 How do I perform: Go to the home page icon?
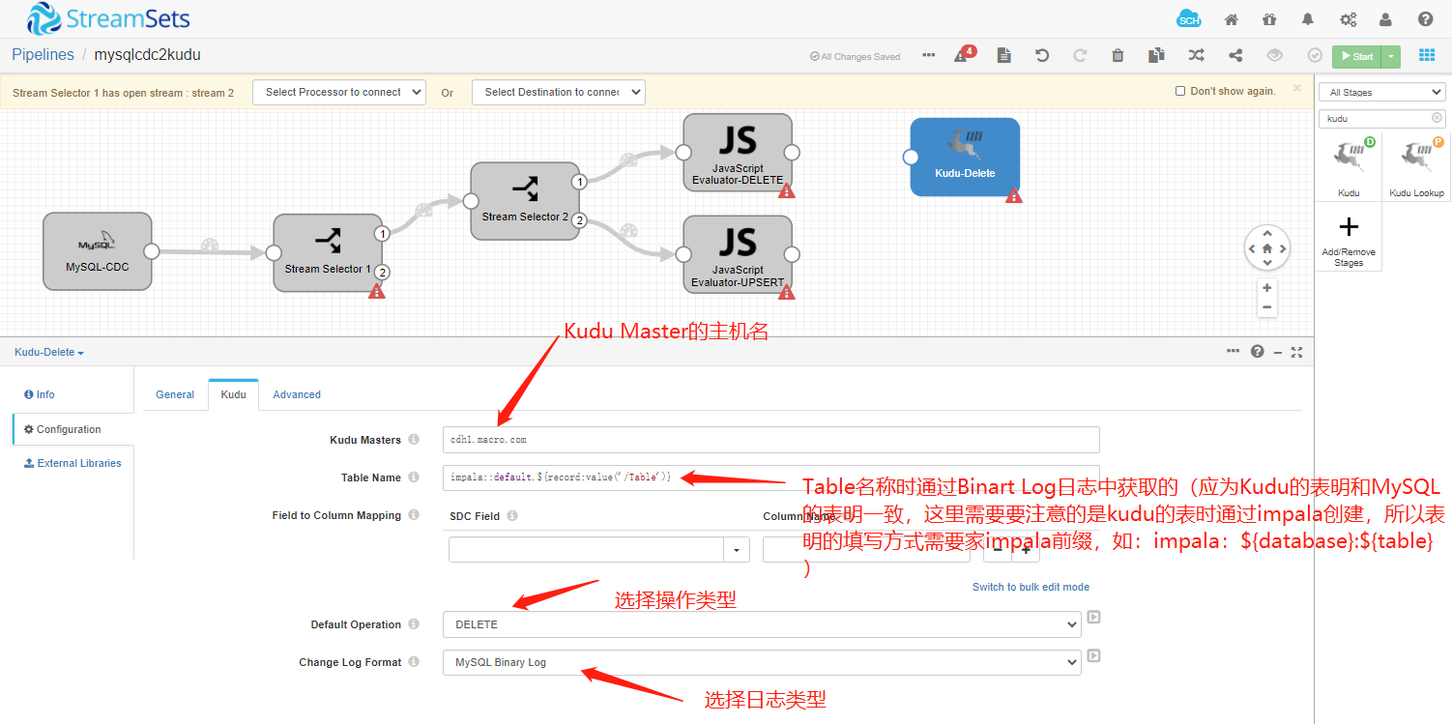pos(1232,19)
